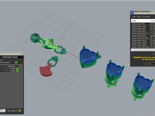
Task: Close the gem report panel
Action: pyautogui.click(x=22, y=53)
